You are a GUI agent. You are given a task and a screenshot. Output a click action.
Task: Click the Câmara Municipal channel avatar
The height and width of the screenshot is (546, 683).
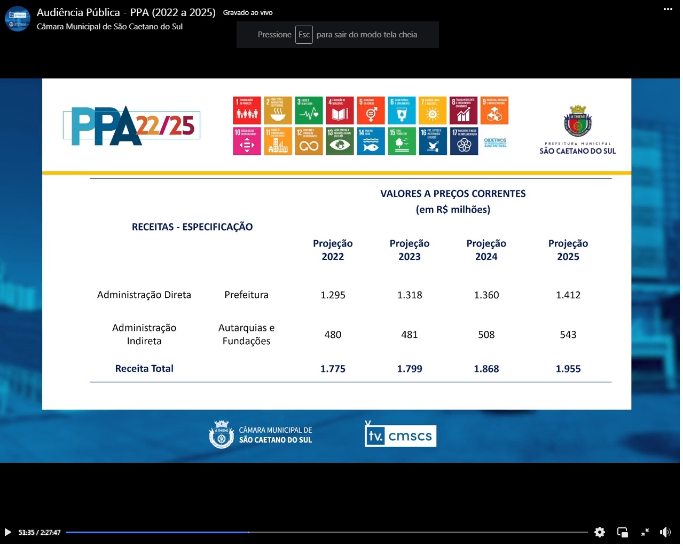click(17, 19)
